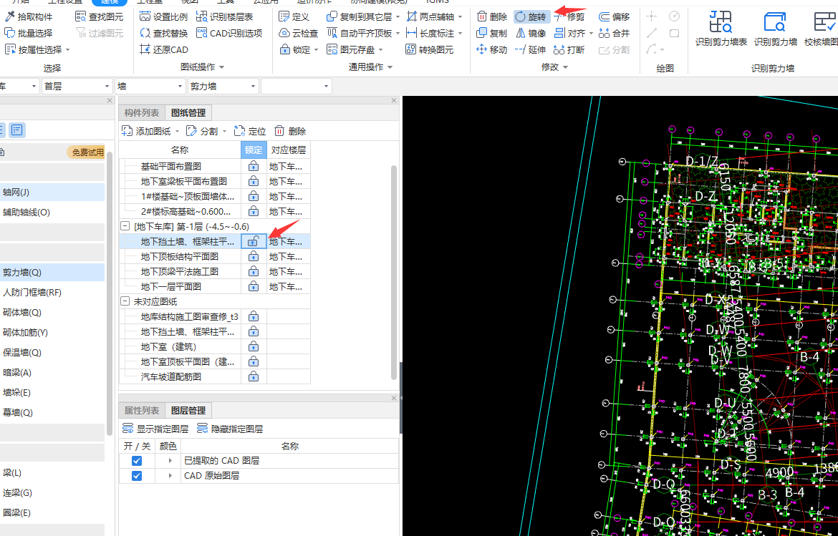This screenshot has height=536, width=838.
Task: Click 显示指定图层 button
Action: pyautogui.click(x=155, y=429)
